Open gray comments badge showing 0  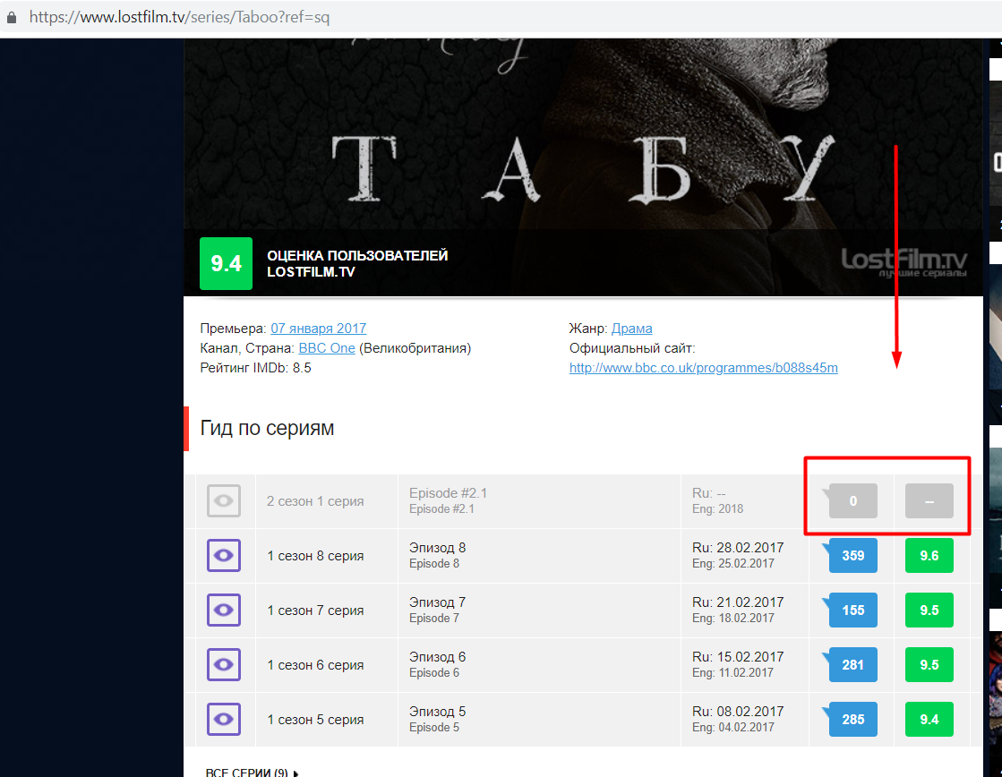click(x=852, y=501)
